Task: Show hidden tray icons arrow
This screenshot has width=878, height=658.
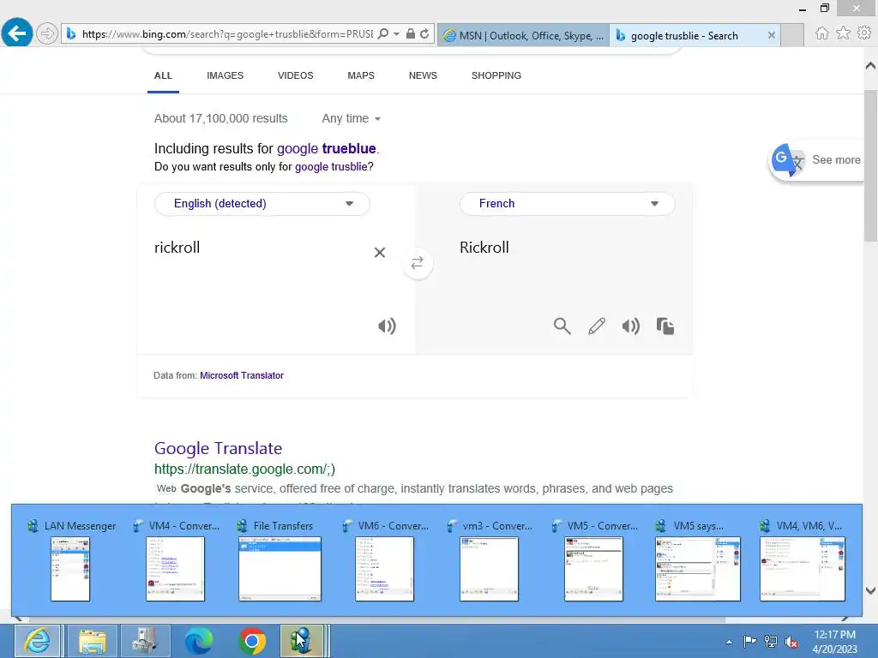Action: 729,642
